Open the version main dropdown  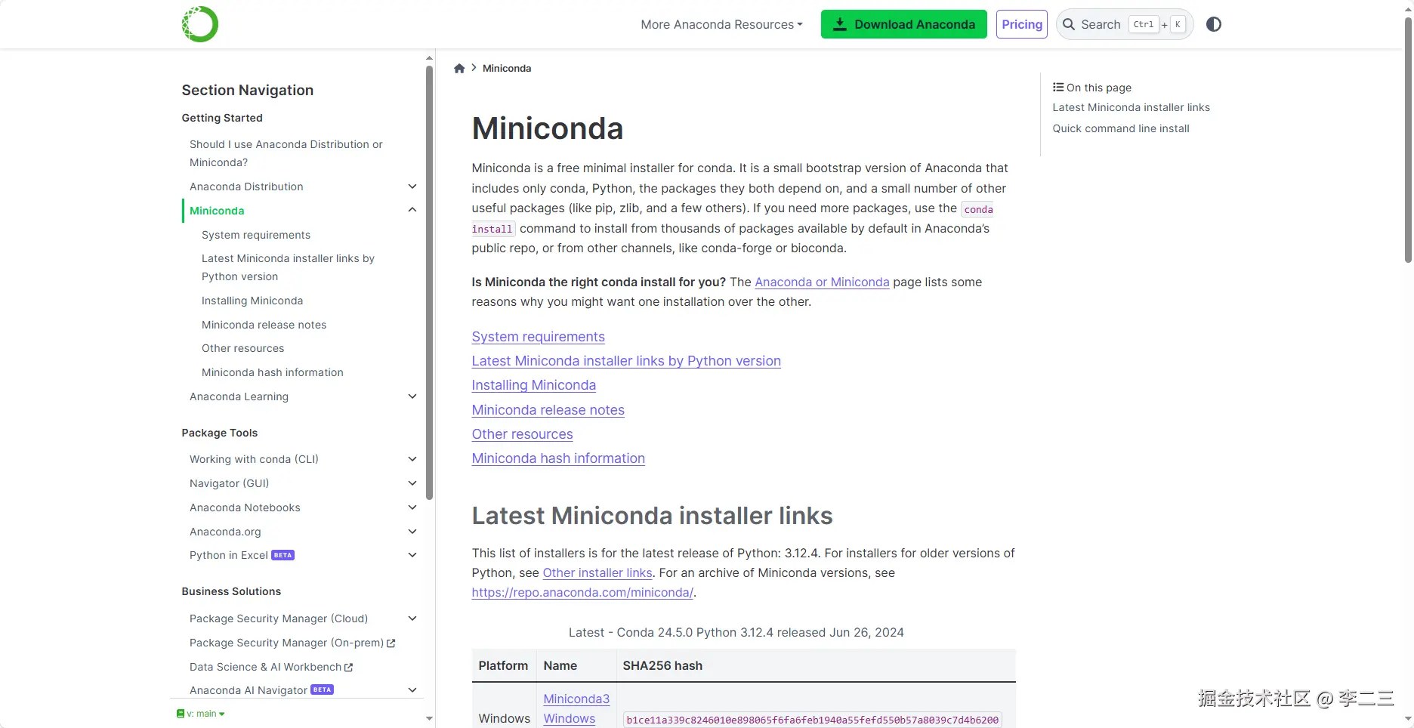click(201, 714)
